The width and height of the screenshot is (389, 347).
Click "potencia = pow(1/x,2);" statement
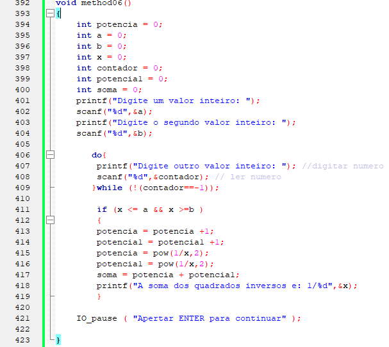(153, 253)
